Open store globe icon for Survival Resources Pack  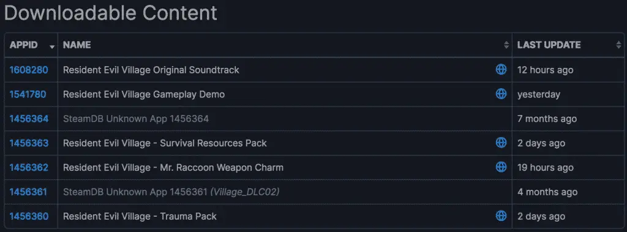[501, 143]
